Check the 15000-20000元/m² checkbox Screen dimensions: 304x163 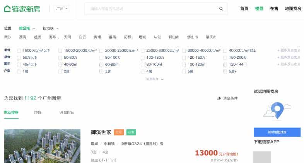(60, 51)
